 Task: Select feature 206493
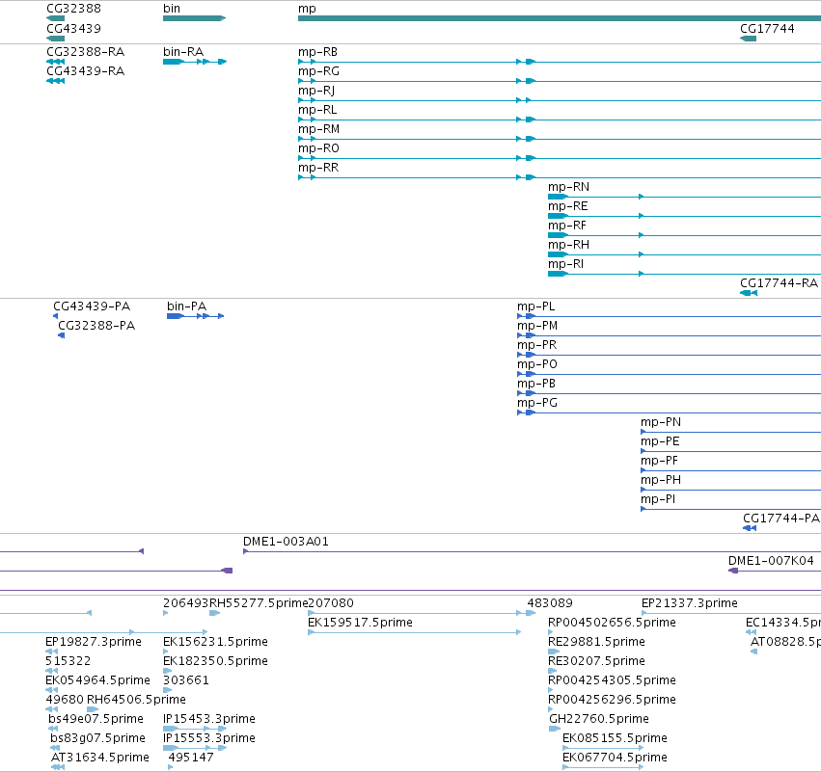(186, 603)
